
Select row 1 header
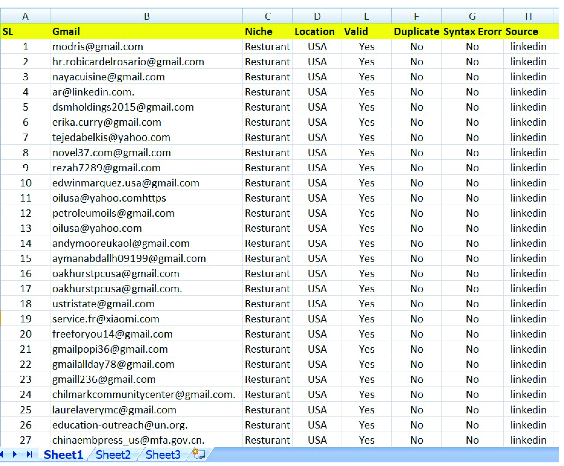coord(25,47)
